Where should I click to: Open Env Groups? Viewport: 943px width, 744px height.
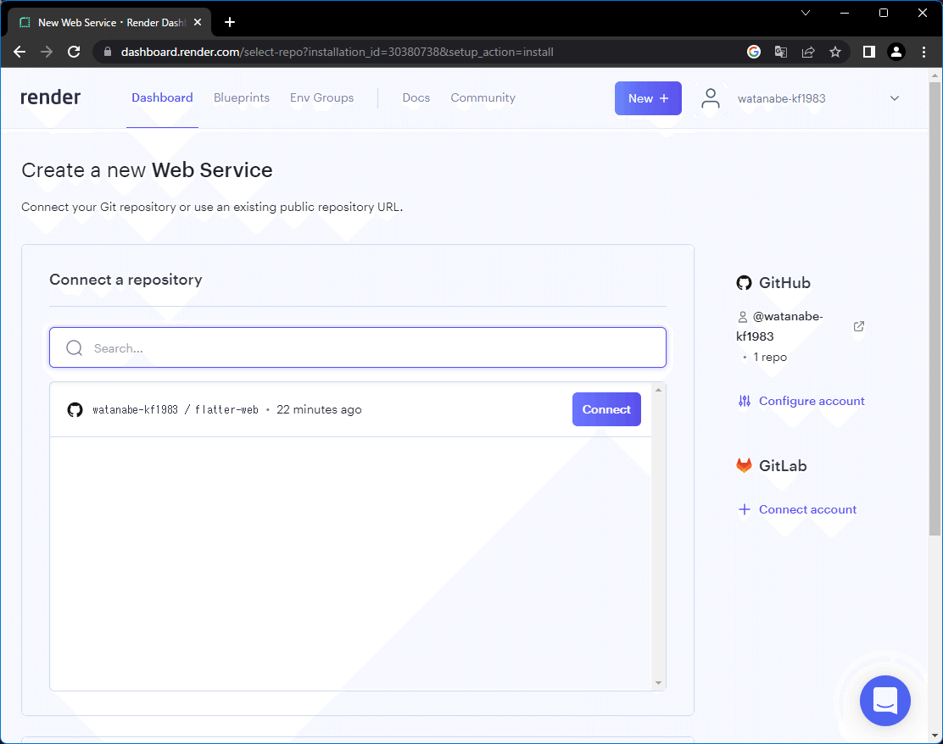pos(321,97)
